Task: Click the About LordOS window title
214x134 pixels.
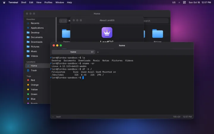Action: coord(107,20)
